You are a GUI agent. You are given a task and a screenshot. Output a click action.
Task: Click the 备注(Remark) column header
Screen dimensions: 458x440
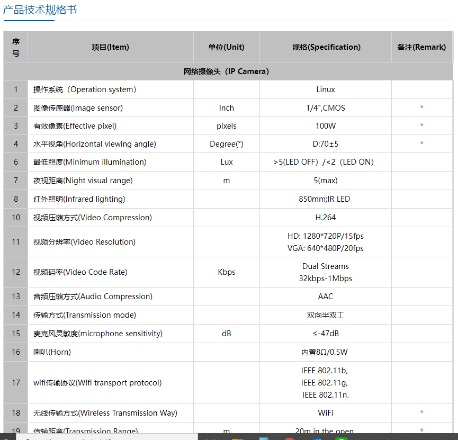[x=421, y=47]
